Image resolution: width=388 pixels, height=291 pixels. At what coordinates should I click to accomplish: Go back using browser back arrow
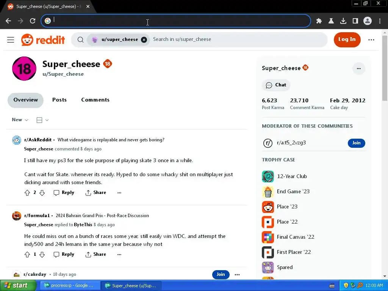tap(8, 21)
